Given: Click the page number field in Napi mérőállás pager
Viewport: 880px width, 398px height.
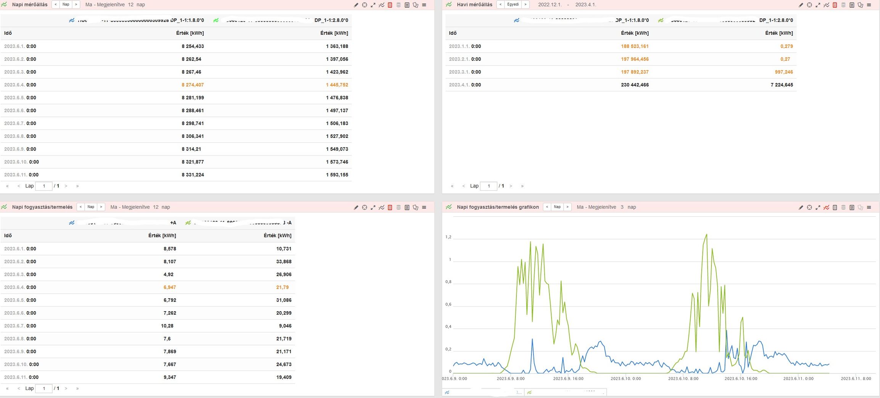Looking at the screenshot, I should pos(44,186).
